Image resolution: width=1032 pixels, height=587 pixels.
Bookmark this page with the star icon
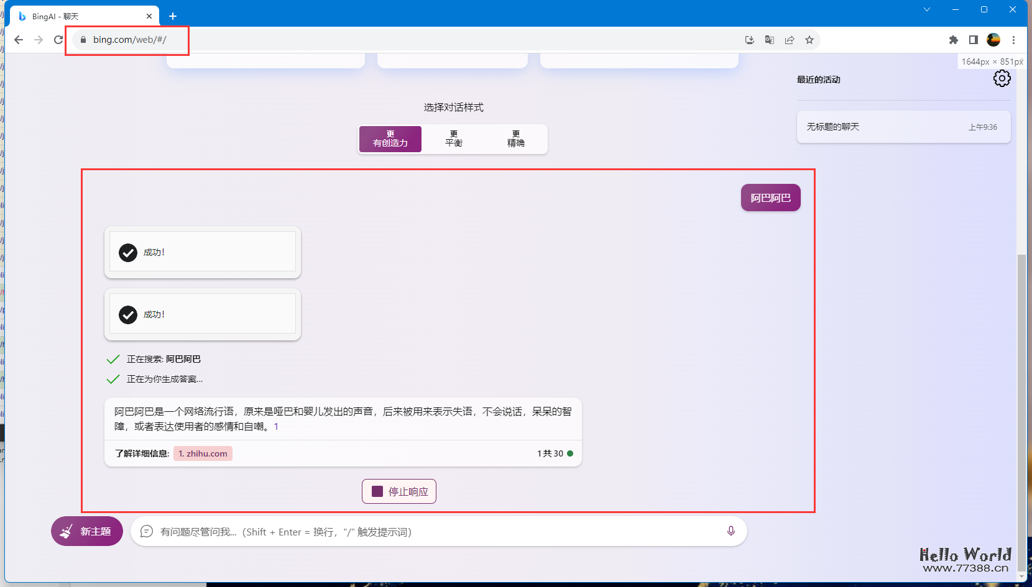tap(809, 39)
